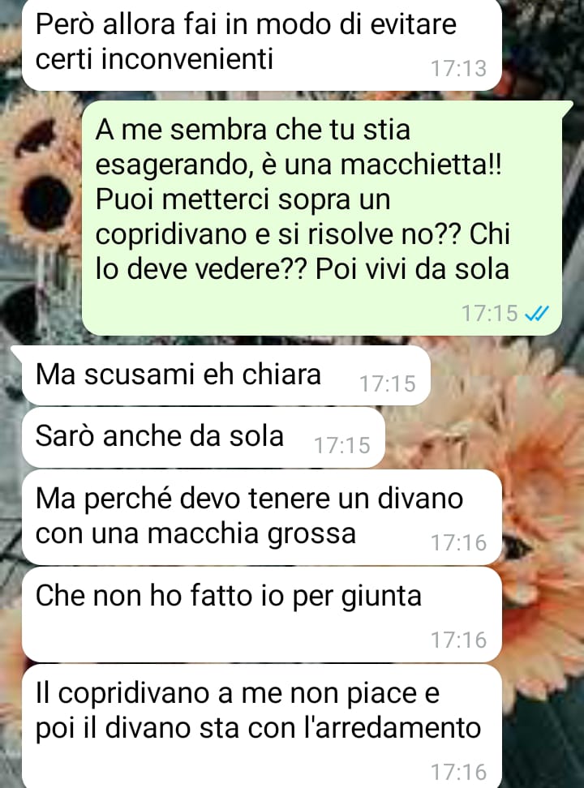Click the text 'Poi vivi da sola'

click(x=412, y=269)
